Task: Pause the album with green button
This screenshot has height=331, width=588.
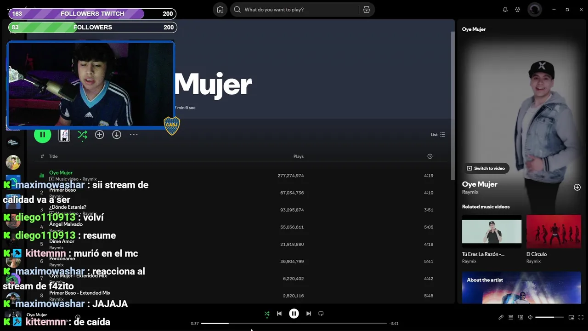Action: pos(42,135)
